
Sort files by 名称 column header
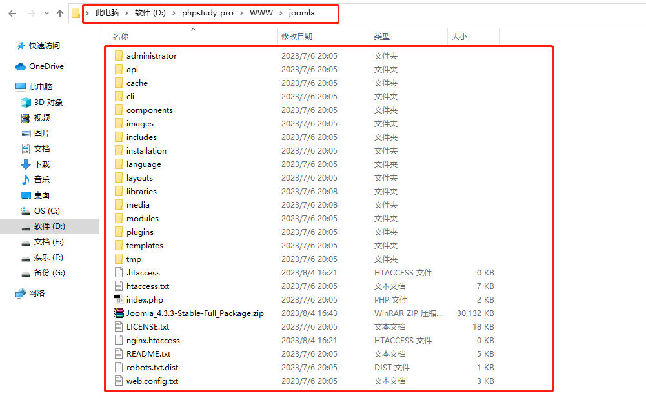121,37
